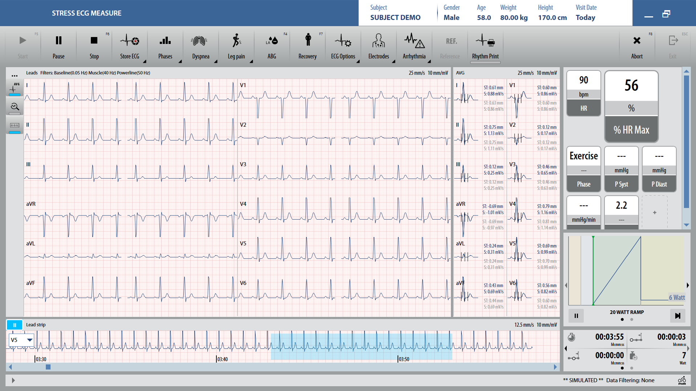Start the Recovery phase
696x391 pixels.
[x=307, y=46]
